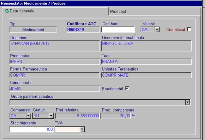
Task: Enable the Cod blocat checkbox
Action: click(x=189, y=29)
